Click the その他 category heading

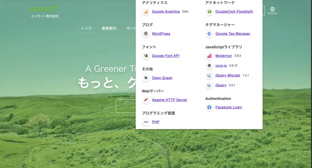tap(147, 69)
